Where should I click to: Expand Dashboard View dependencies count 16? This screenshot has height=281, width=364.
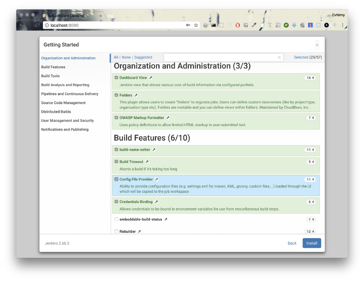[x=310, y=78]
